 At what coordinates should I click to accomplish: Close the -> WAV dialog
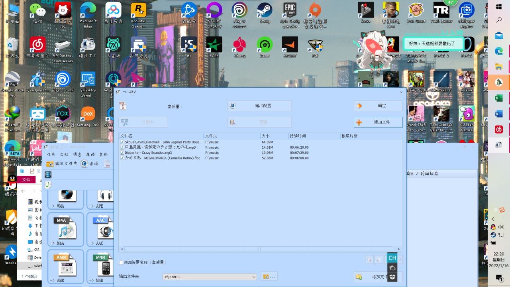click(x=401, y=92)
